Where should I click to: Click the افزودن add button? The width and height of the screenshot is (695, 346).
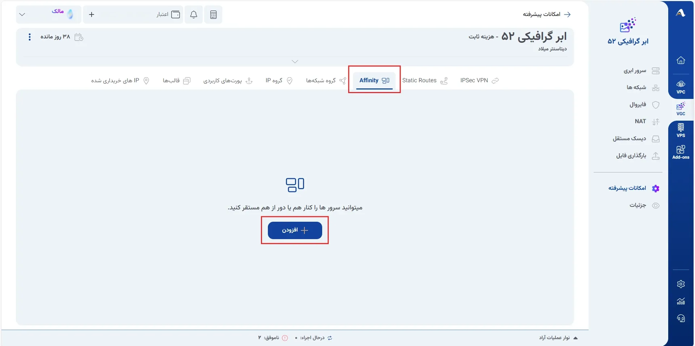click(295, 230)
